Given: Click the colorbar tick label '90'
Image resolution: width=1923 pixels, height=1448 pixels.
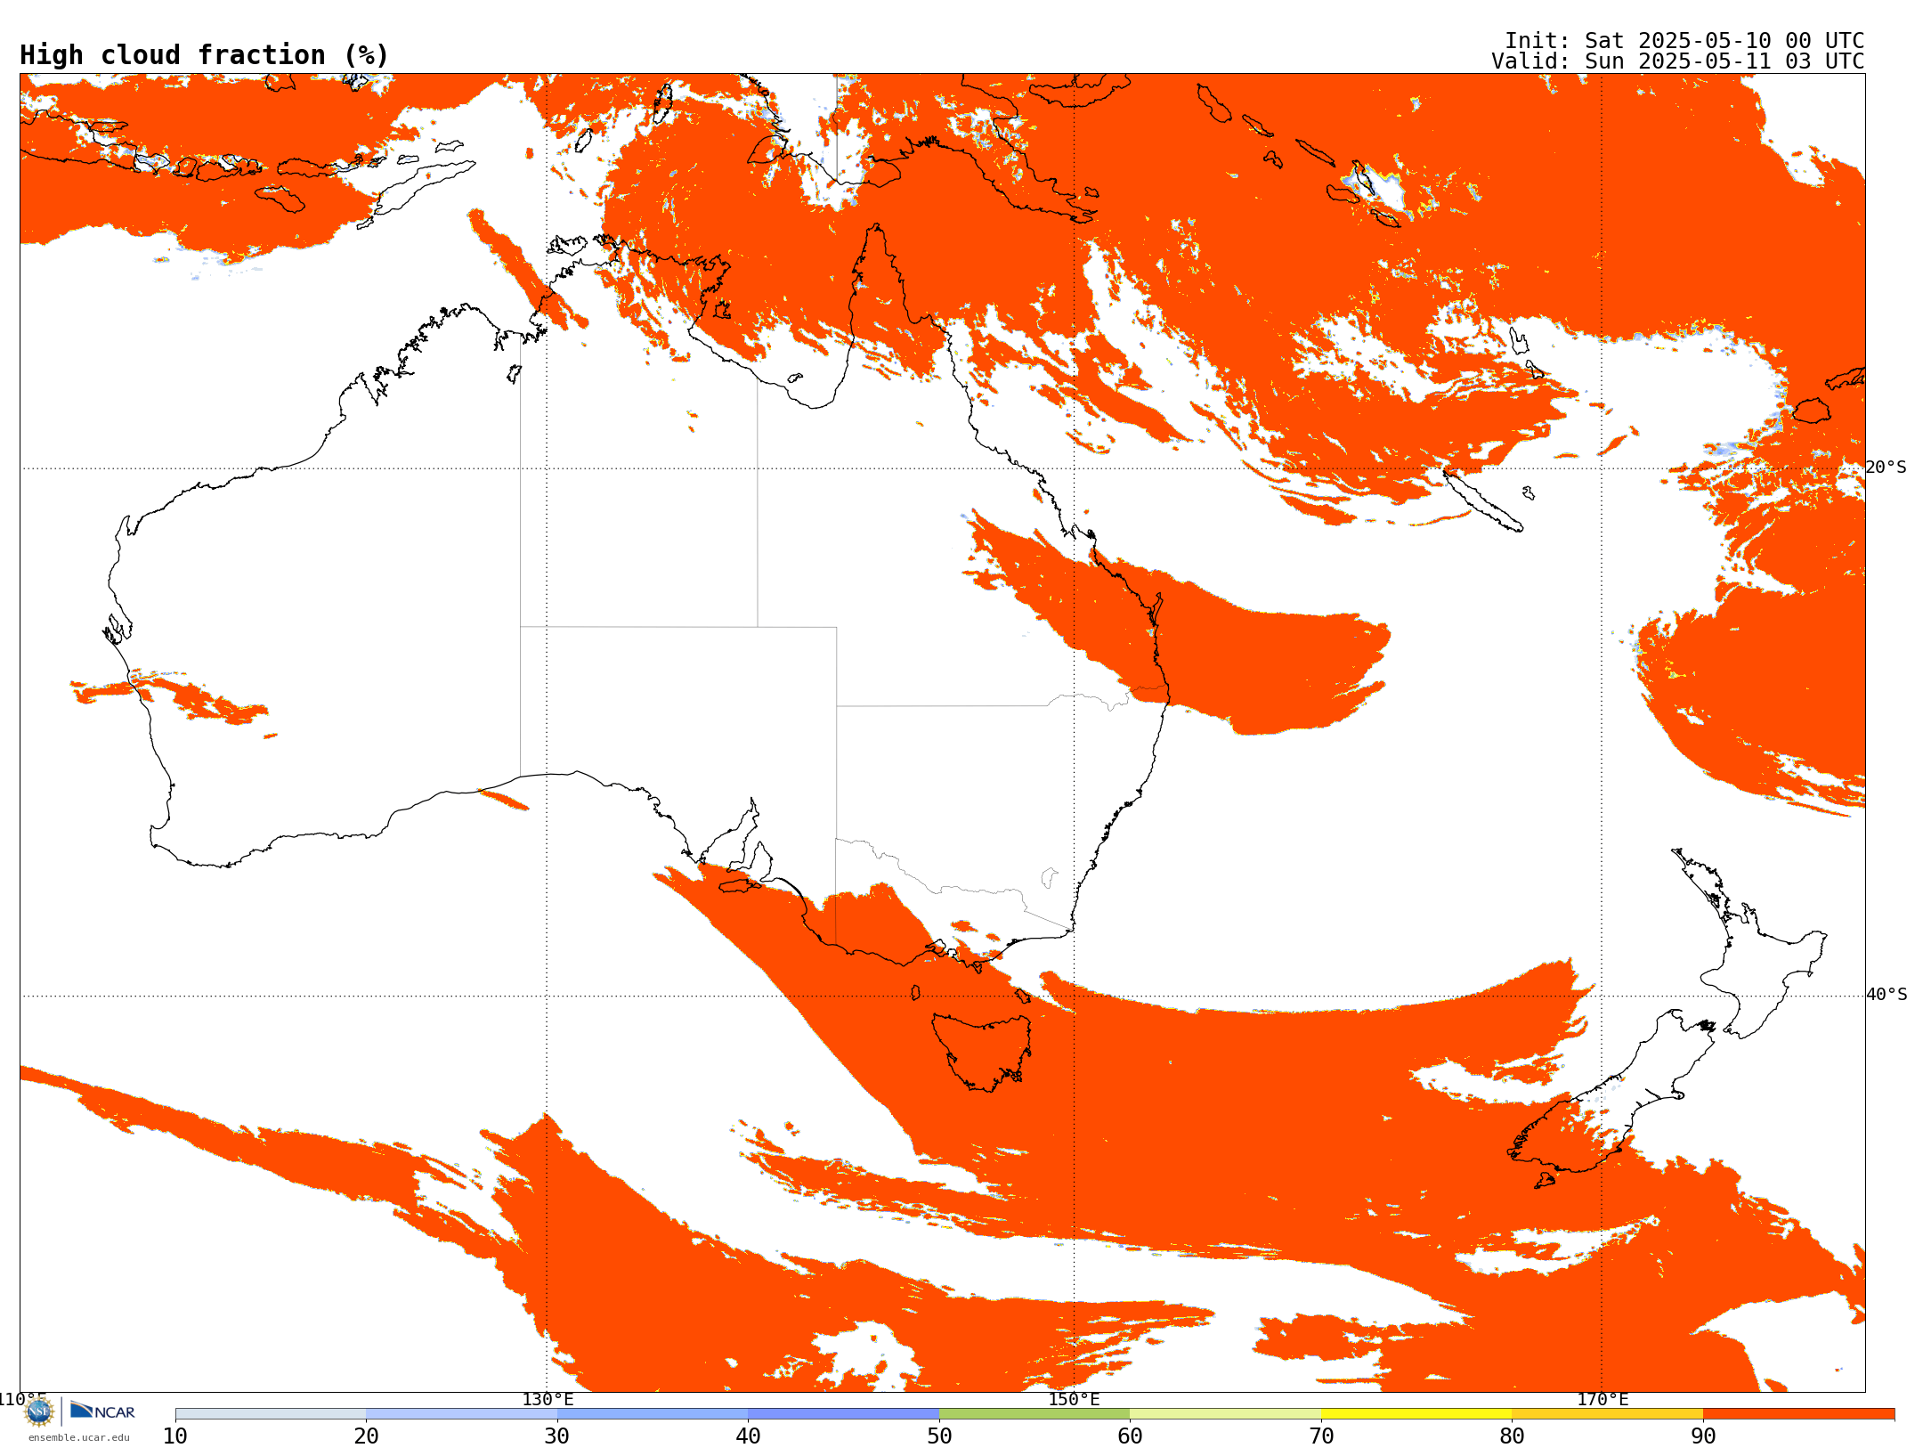Looking at the screenshot, I should pyautogui.click(x=1703, y=1436).
